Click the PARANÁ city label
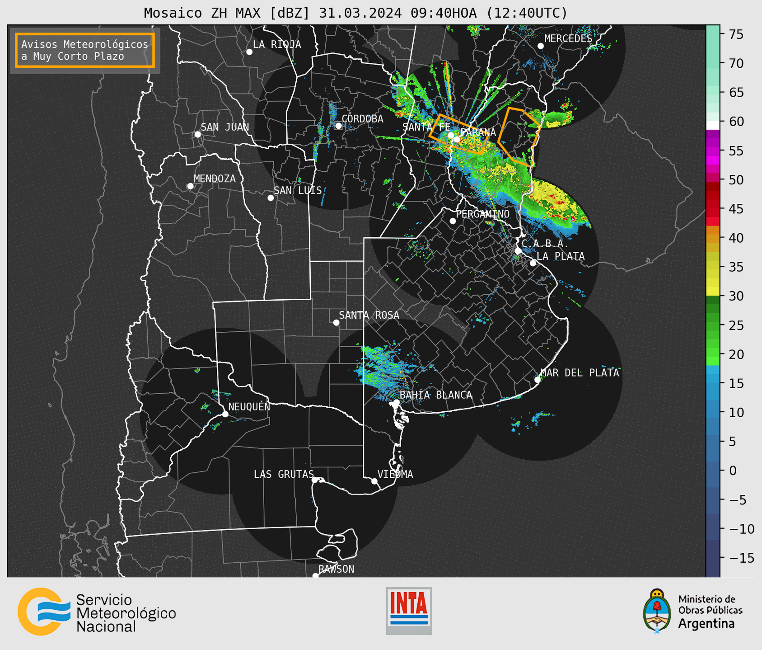Image resolution: width=762 pixels, height=650 pixels. click(478, 132)
